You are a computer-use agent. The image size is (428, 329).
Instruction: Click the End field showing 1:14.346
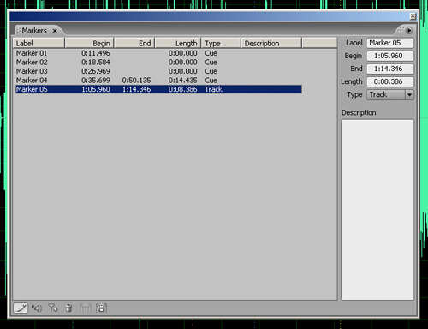390,69
